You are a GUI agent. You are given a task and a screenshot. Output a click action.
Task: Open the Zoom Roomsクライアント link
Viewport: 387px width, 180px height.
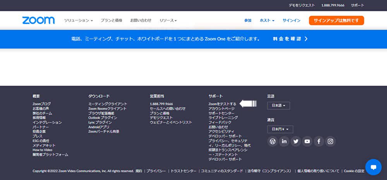click(x=107, y=109)
